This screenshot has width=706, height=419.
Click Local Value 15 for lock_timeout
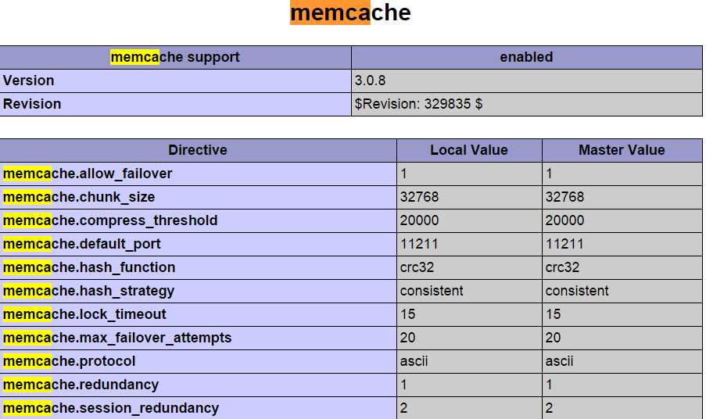(x=408, y=314)
